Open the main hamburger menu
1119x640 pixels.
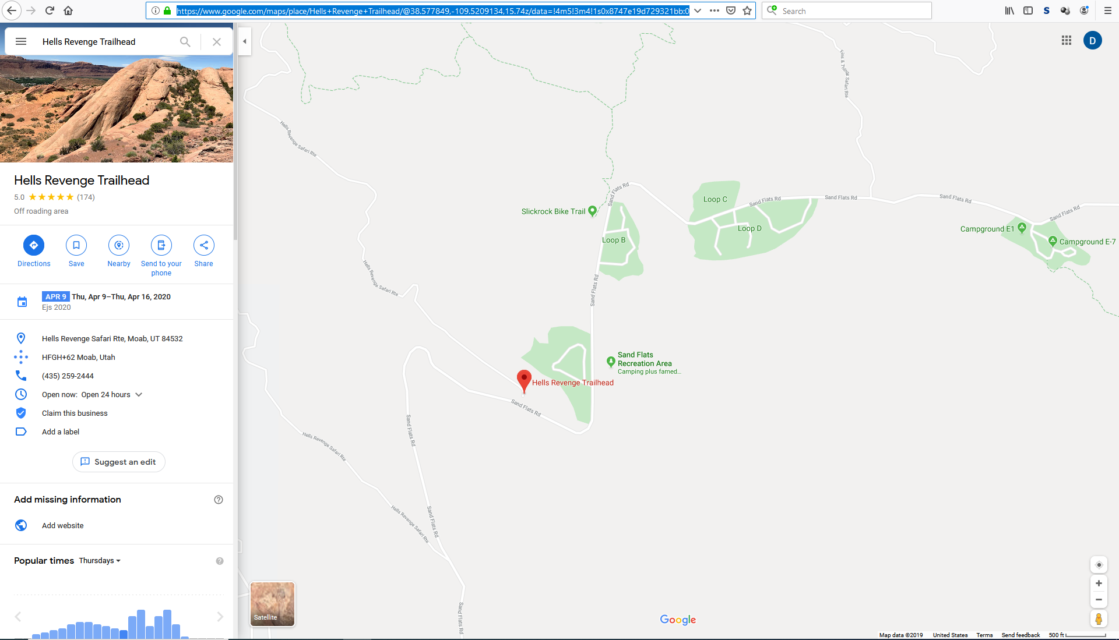click(x=21, y=41)
